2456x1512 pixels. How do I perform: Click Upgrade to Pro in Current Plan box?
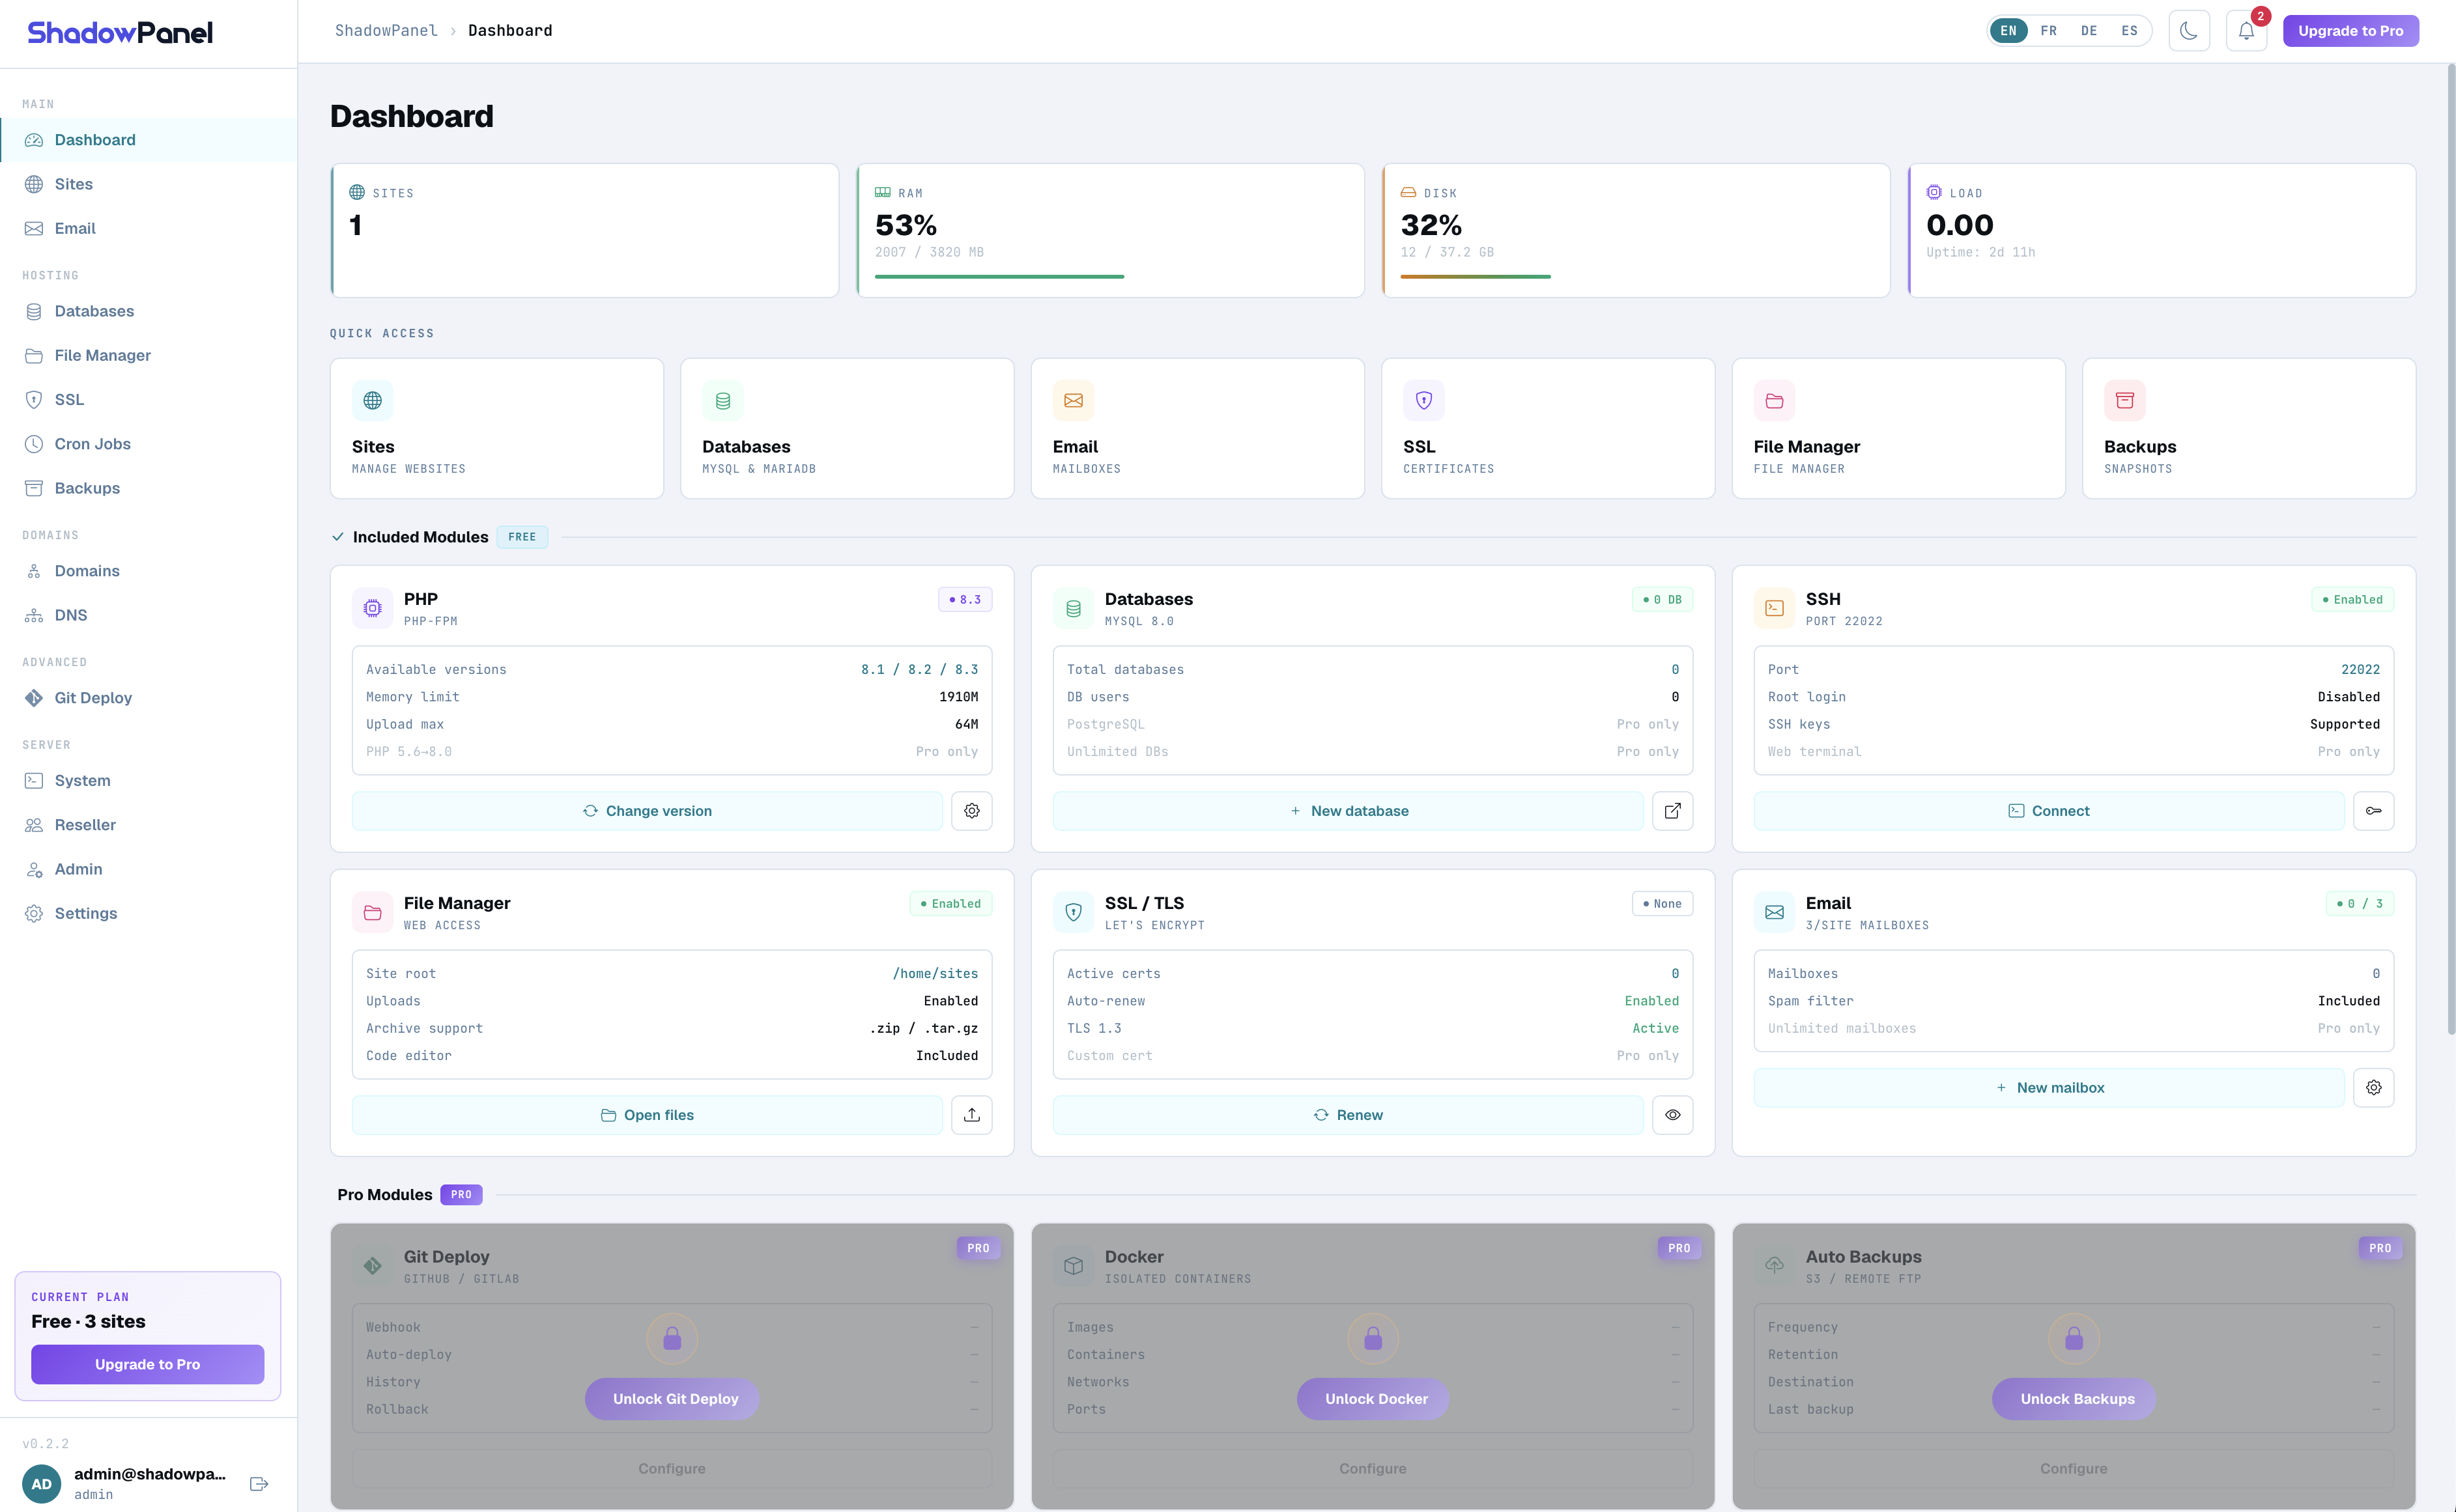pyautogui.click(x=147, y=1364)
